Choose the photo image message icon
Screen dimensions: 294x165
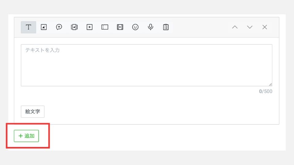click(44, 27)
